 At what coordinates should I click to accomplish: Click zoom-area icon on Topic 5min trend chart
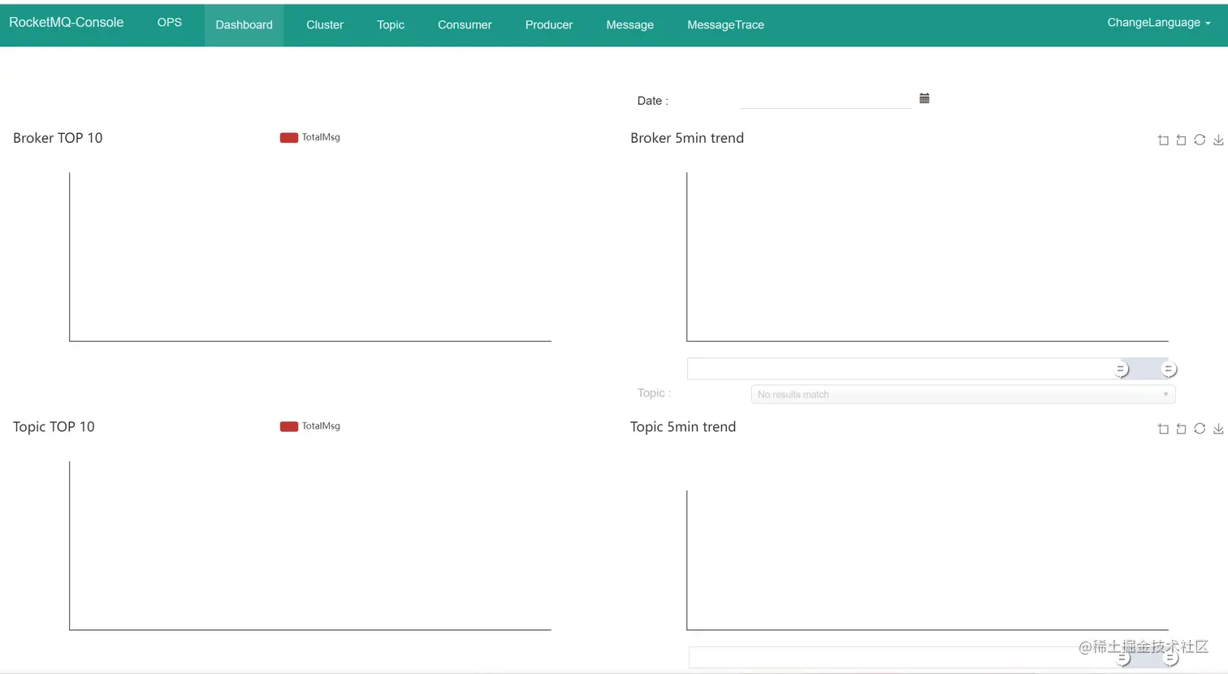pos(1163,429)
